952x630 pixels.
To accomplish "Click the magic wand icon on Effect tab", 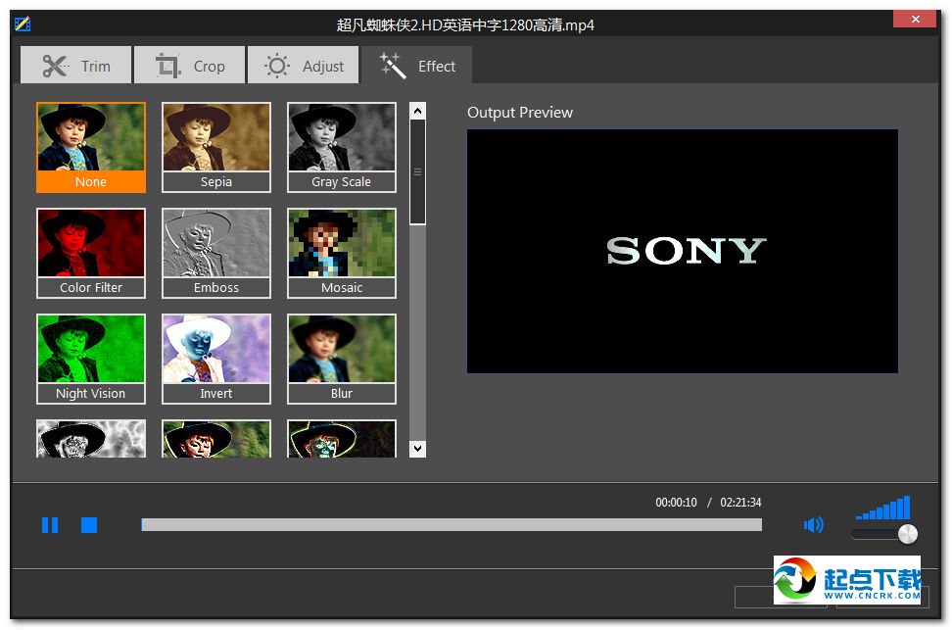I will point(392,66).
